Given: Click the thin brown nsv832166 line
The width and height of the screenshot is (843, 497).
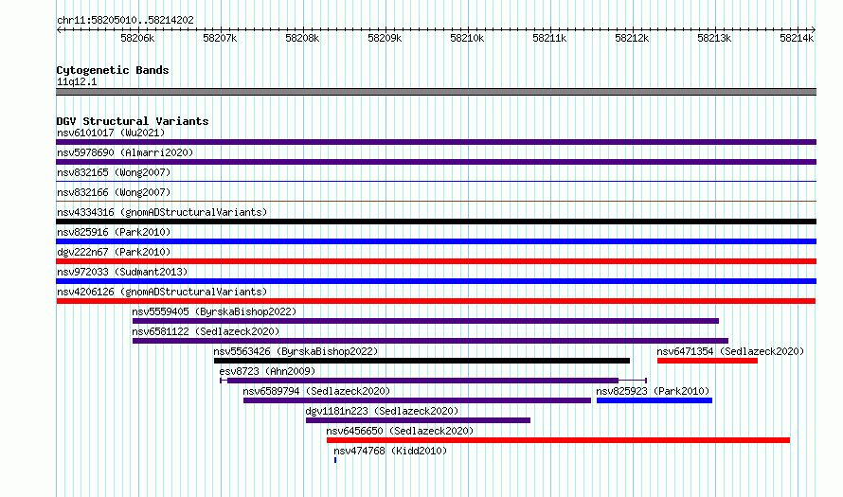Looking at the screenshot, I should point(436,202).
